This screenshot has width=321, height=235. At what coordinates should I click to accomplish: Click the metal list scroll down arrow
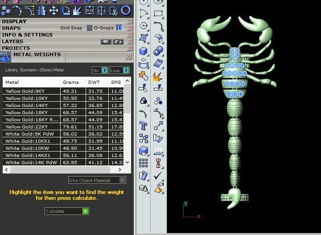pyautogui.click(x=127, y=162)
